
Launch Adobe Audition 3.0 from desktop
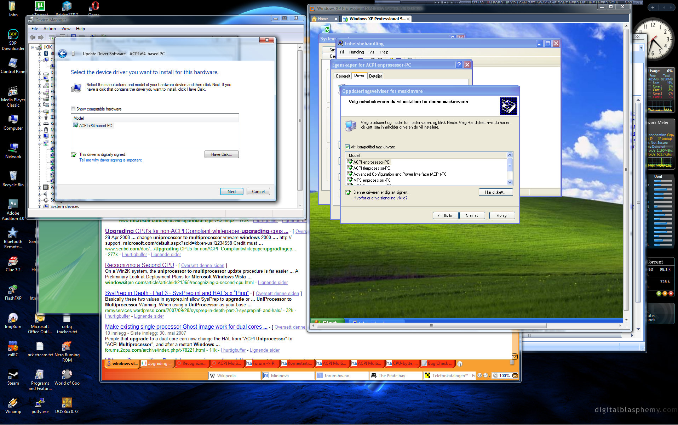click(x=13, y=210)
